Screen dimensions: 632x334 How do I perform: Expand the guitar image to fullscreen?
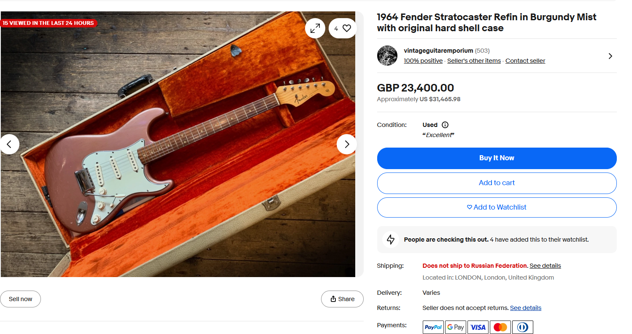click(315, 29)
